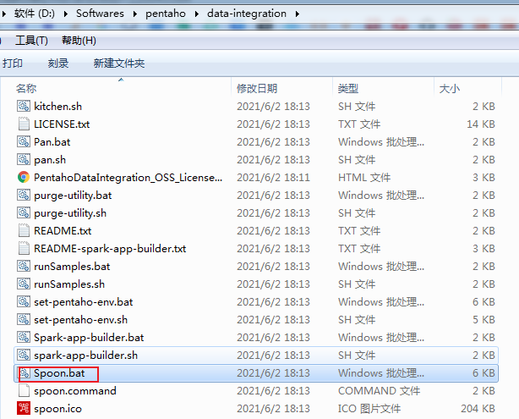The width and height of the screenshot is (519, 419).
Task: Sort files by 修改日期 column header
Action: pyautogui.click(x=257, y=88)
